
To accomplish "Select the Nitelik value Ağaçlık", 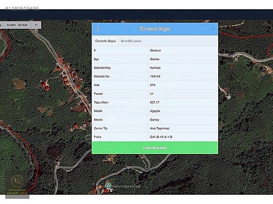I will point(183,111).
